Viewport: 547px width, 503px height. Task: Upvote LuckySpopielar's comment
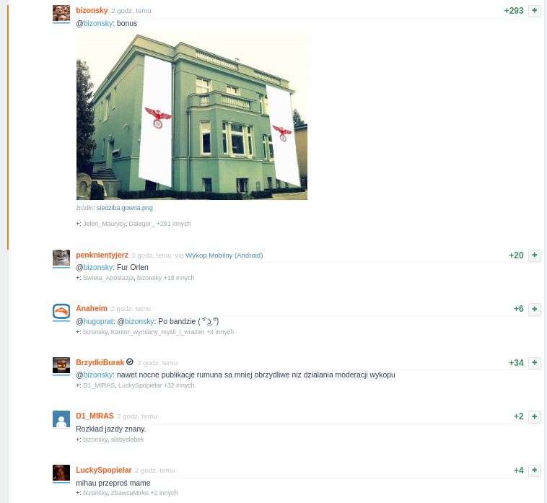[535, 471]
